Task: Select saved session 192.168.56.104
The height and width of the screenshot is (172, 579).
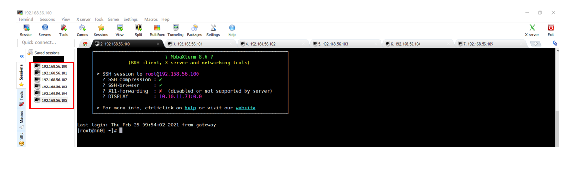Action: click(51, 94)
